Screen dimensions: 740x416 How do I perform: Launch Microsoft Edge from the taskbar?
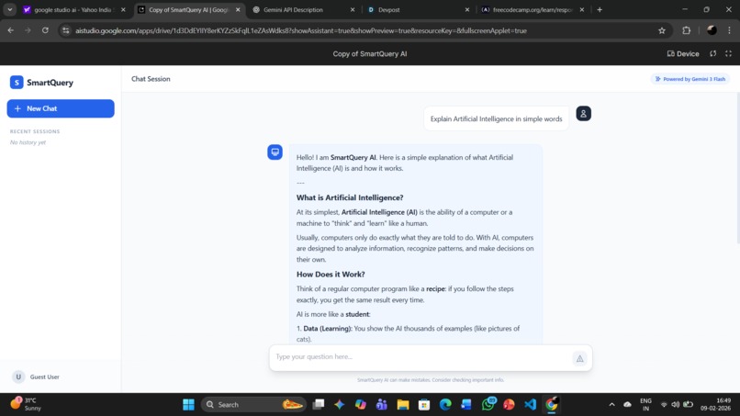(x=445, y=405)
